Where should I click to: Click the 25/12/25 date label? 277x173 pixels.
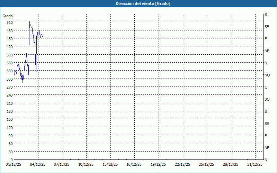pyautogui.click(x=206, y=165)
